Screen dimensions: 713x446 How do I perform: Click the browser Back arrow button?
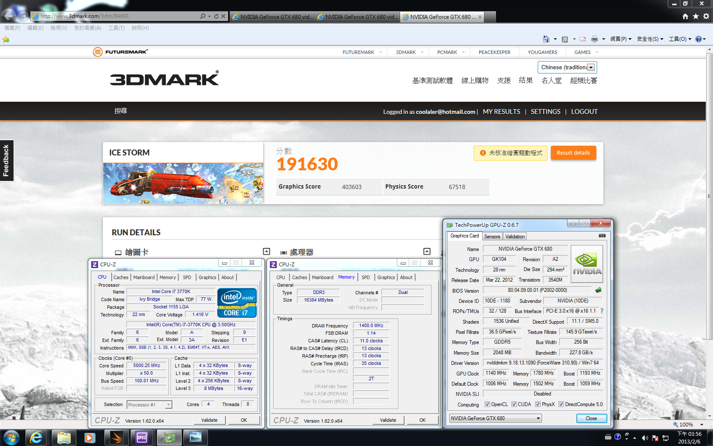click(8, 16)
